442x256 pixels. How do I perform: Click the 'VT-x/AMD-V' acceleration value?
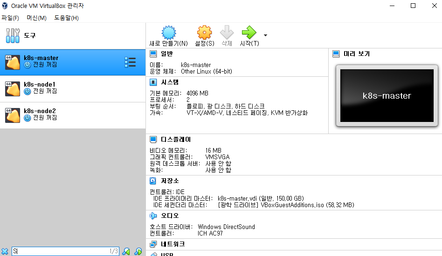pos(247,113)
